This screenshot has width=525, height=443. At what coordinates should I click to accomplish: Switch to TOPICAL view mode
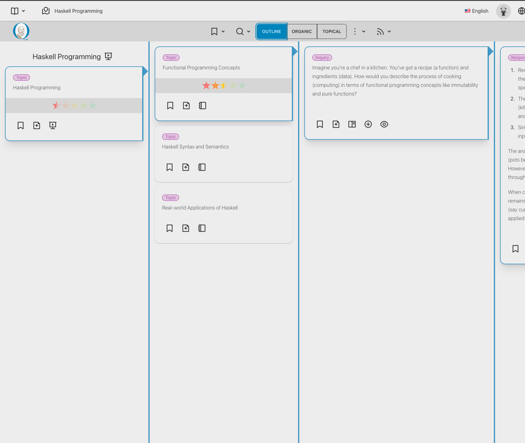(332, 31)
